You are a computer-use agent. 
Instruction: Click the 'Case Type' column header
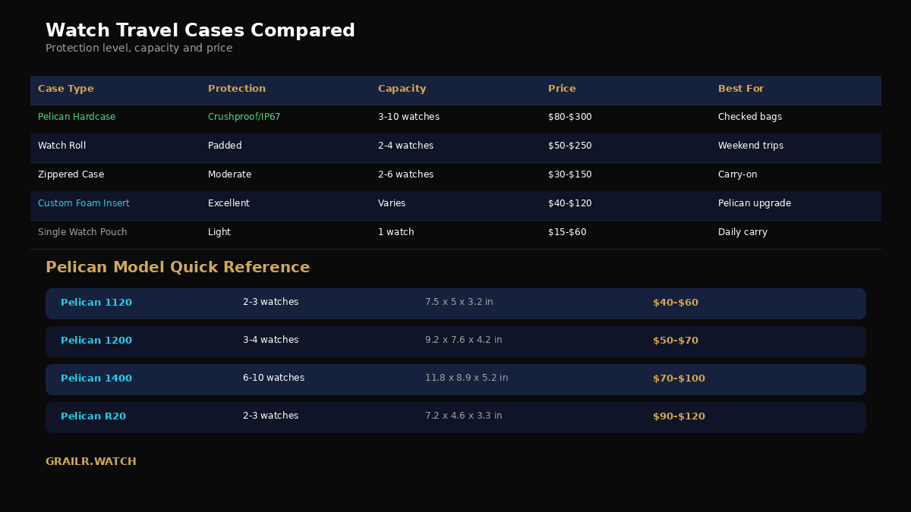(x=66, y=89)
